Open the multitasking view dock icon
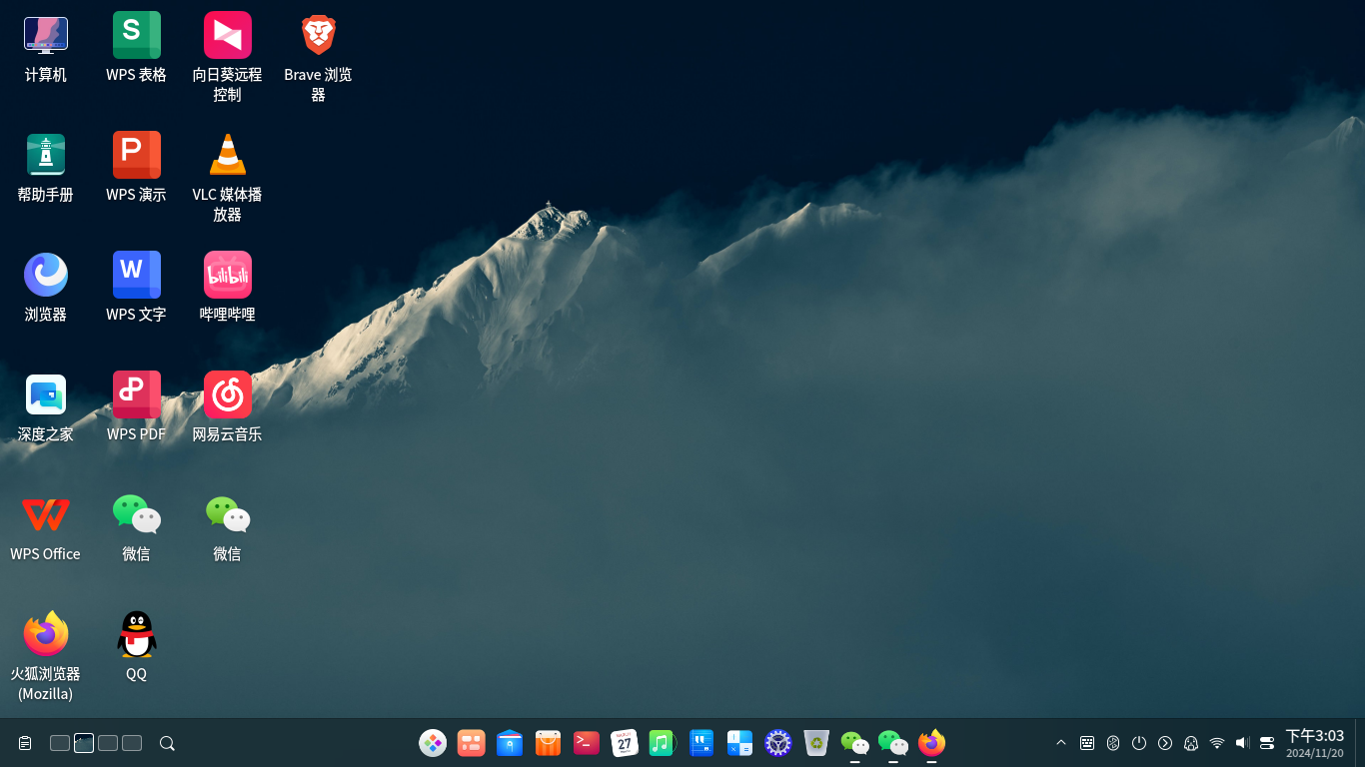 pyautogui.click(x=471, y=743)
